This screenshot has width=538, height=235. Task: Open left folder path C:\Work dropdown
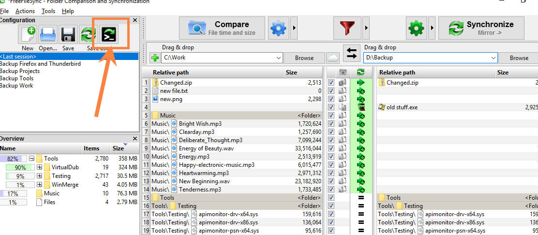[x=279, y=58]
